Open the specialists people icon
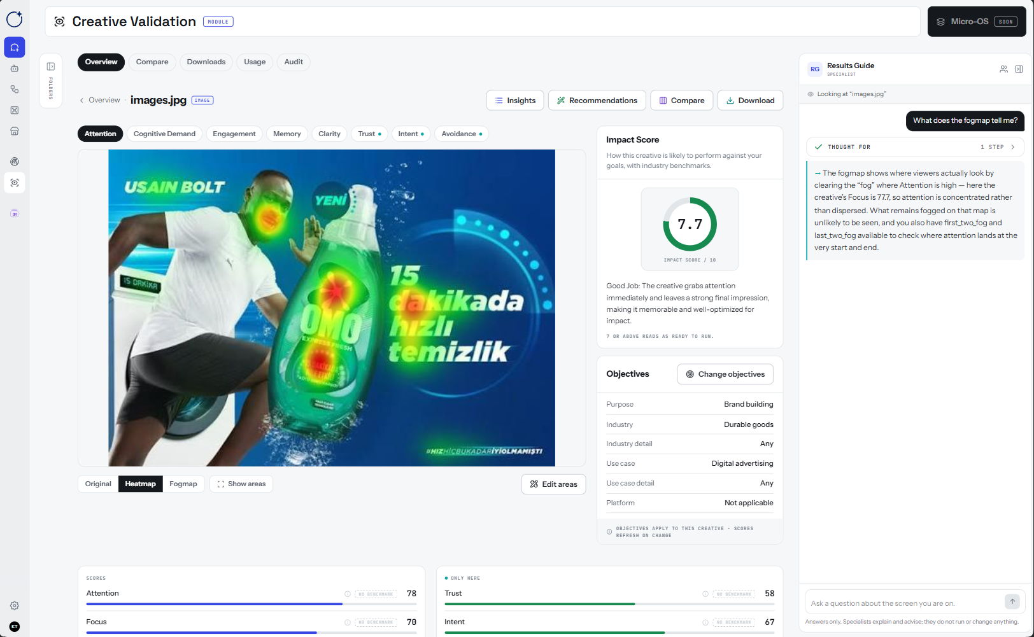 coord(1003,69)
